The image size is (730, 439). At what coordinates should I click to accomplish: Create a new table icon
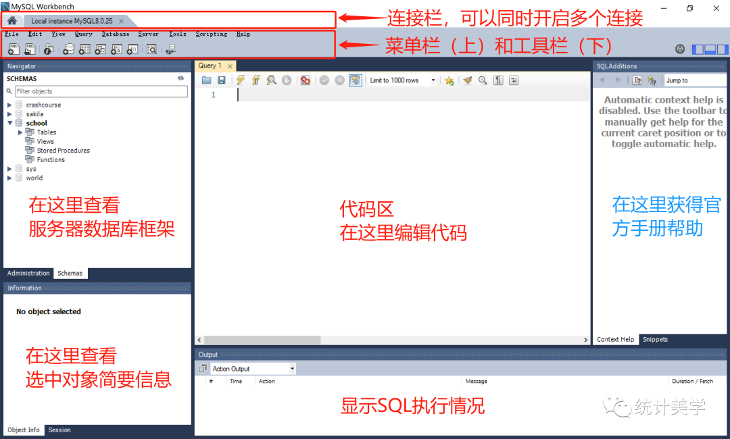(x=84, y=49)
